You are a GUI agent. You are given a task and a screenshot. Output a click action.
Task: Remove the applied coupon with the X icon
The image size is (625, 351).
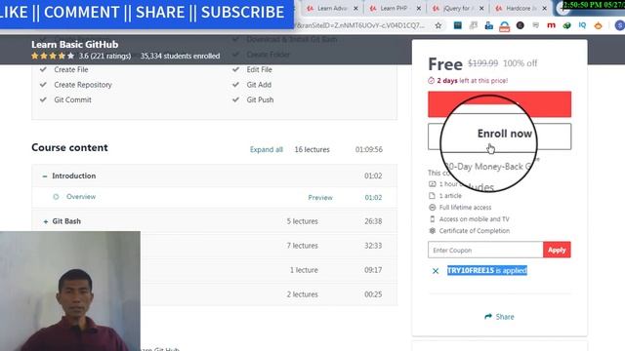click(436, 271)
